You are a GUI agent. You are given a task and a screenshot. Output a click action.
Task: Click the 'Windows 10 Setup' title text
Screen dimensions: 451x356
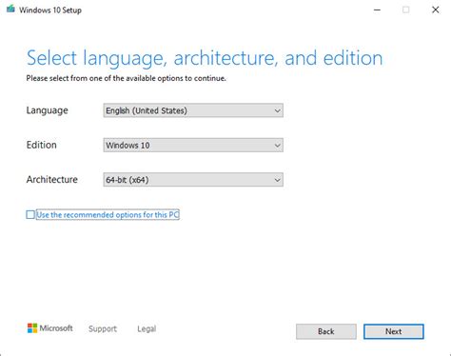[x=50, y=10]
